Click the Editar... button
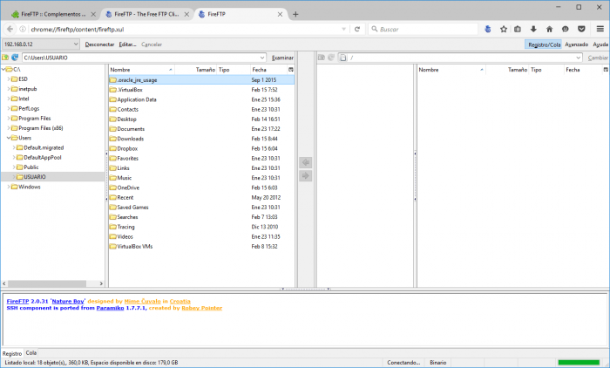The height and width of the screenshot is (368, 610). coord(127,44)
